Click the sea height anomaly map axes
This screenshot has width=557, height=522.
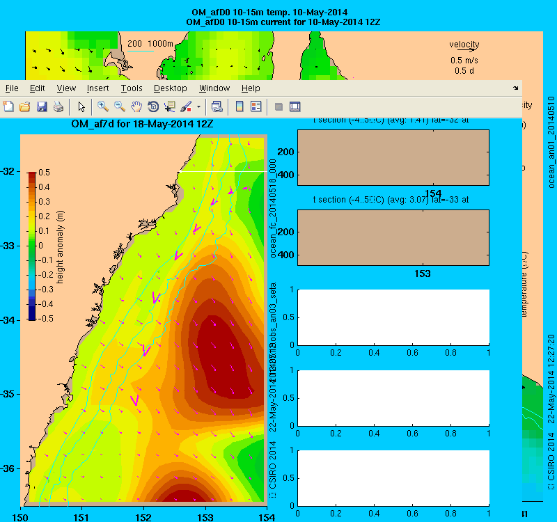[144, 319]
